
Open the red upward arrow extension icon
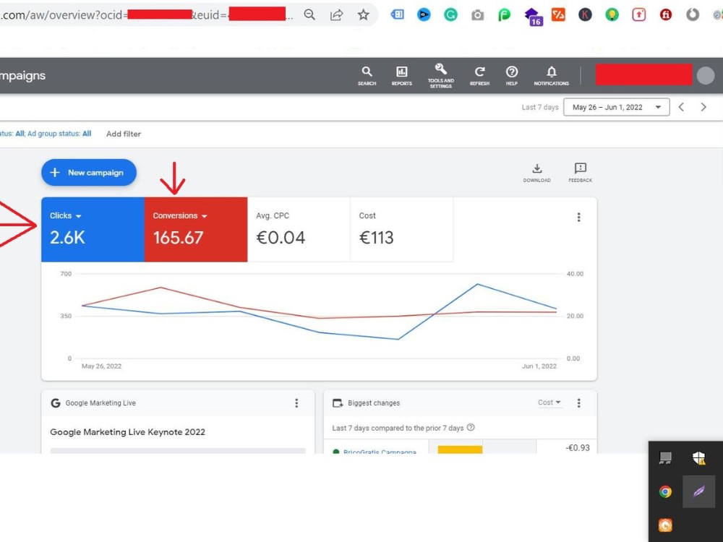coord(638,14)
